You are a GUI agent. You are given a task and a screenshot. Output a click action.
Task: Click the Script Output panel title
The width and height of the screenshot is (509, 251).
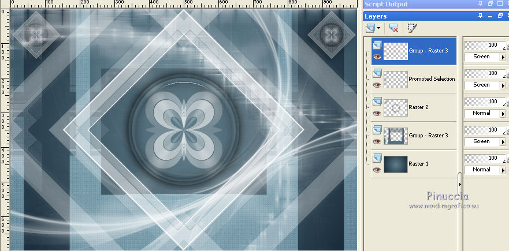387,4
